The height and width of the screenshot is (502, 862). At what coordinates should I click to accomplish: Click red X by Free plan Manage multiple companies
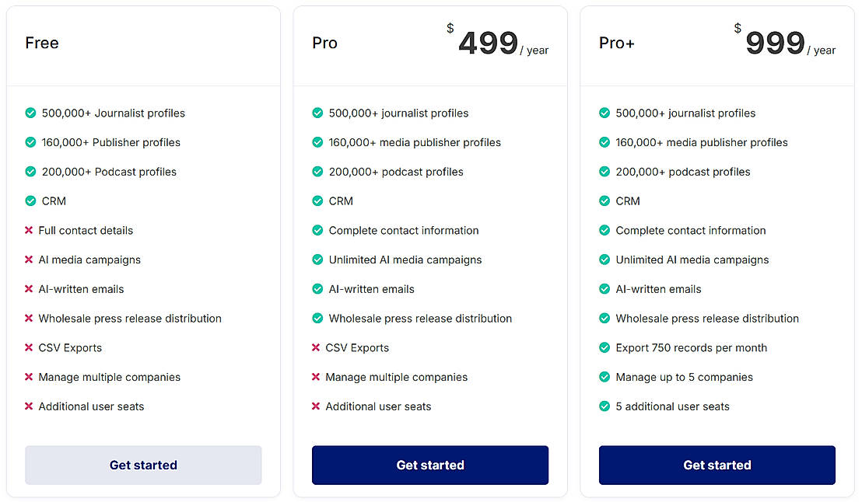coord(29,377)
